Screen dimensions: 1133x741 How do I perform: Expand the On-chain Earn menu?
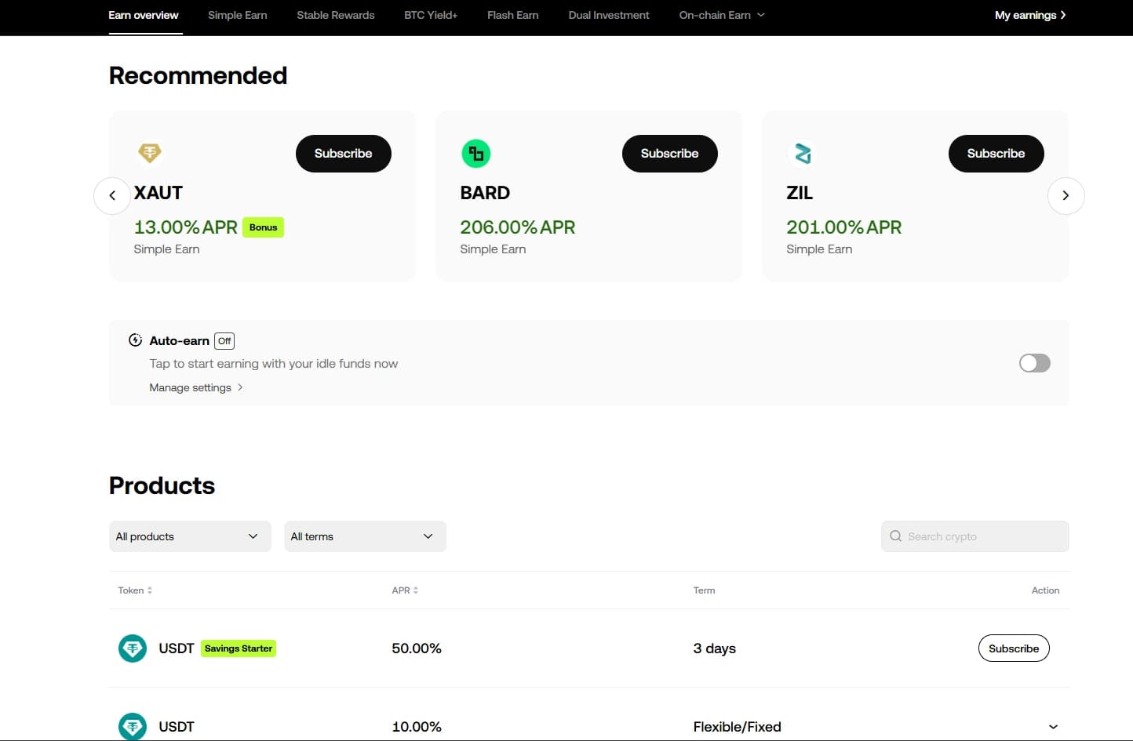coord(722,15)
